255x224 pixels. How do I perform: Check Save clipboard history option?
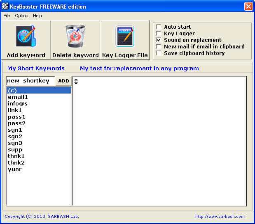coord(159,53)
